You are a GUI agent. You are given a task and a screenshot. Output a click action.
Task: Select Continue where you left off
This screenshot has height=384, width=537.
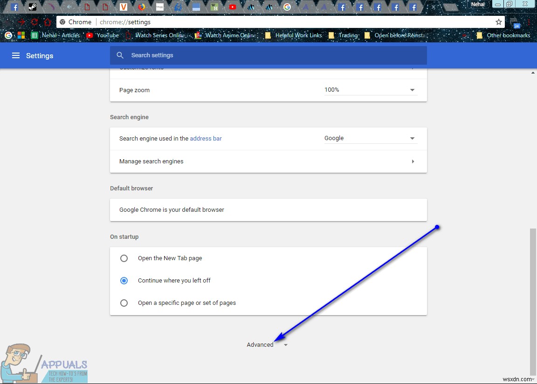[x=124, y=281]
